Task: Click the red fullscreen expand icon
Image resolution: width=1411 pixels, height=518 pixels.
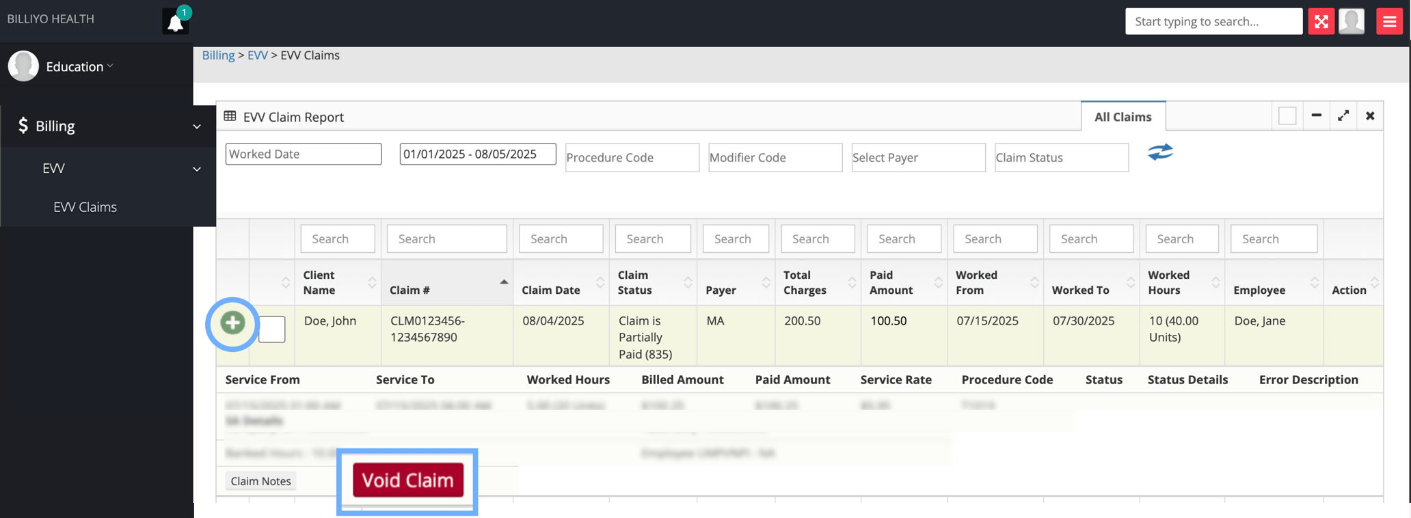Action: pyautogui.click(x=1321, y=22)
